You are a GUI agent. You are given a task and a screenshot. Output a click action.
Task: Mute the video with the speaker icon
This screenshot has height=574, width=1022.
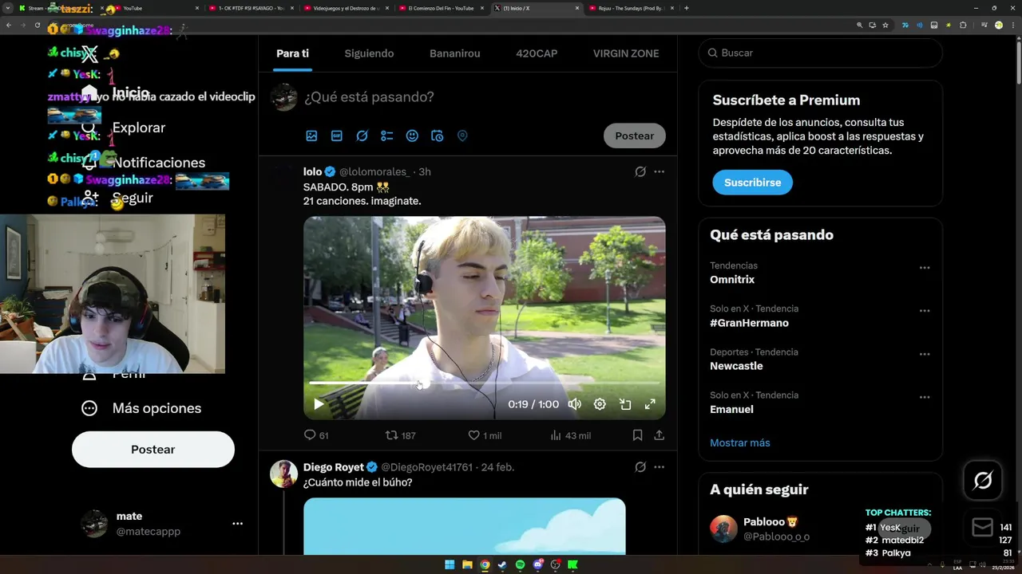click(575, 404)
